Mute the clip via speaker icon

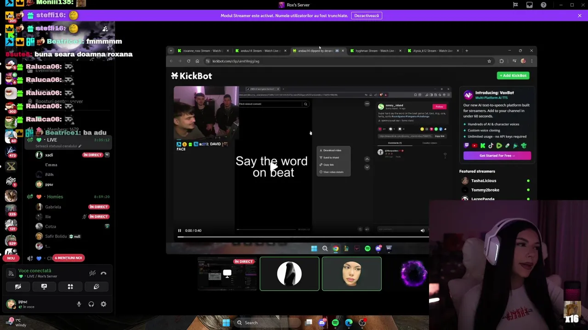pos(423,231)
